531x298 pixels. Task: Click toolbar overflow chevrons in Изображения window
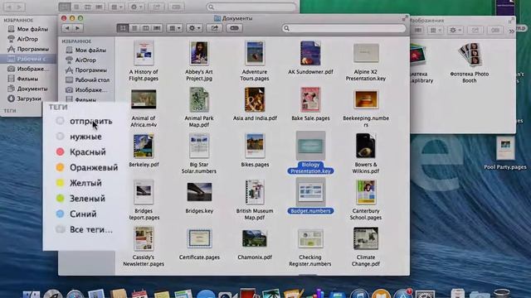[511, 31]
